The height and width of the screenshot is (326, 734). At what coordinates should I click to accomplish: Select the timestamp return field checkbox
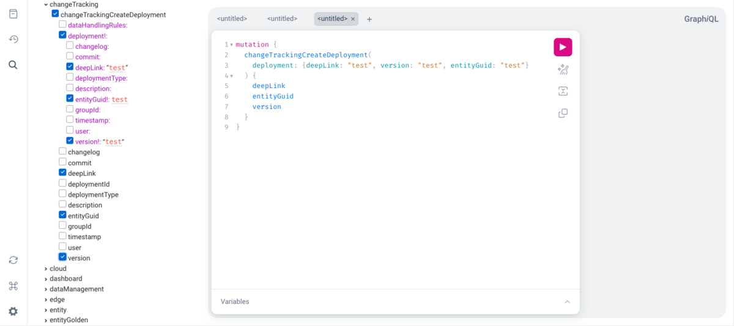62,235
